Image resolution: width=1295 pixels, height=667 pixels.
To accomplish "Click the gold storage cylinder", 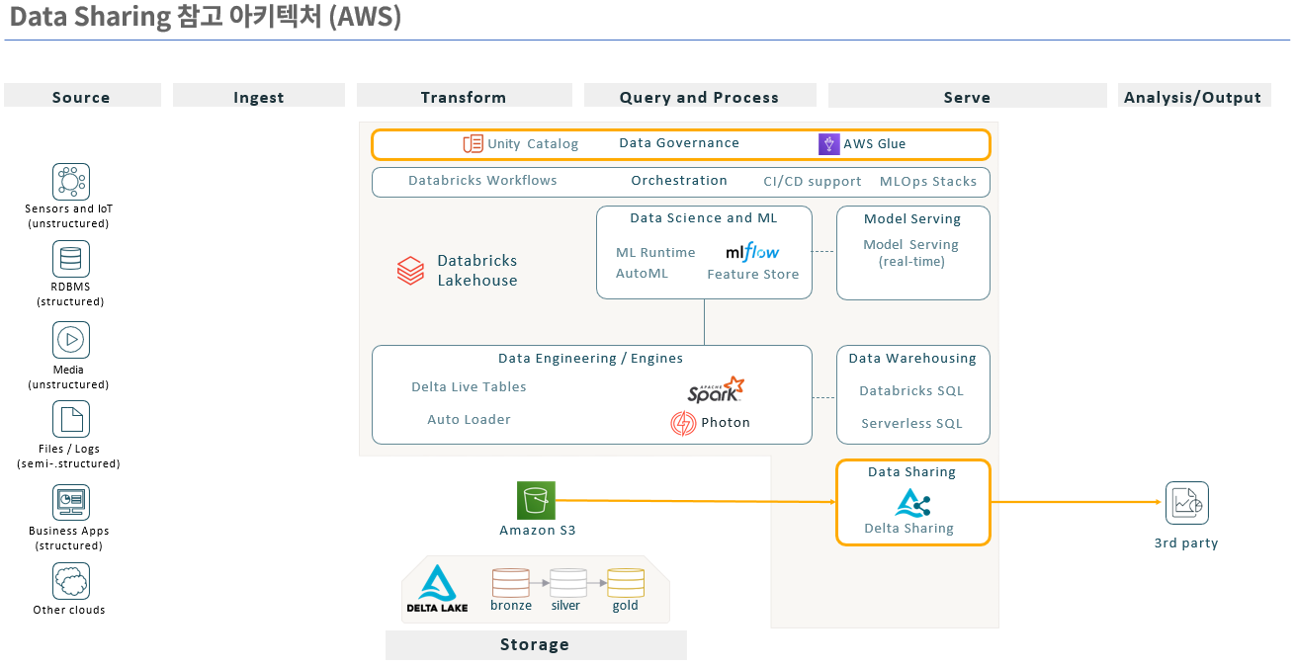I will point(625,582).
